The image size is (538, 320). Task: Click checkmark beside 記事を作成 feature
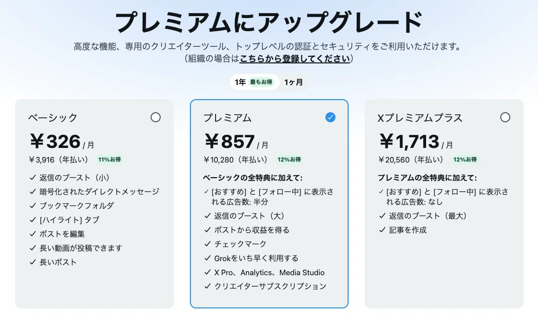click(x=381, y=230)
